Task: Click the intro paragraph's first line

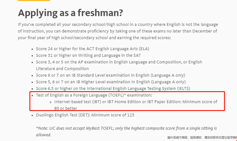Action: [118, 25]
